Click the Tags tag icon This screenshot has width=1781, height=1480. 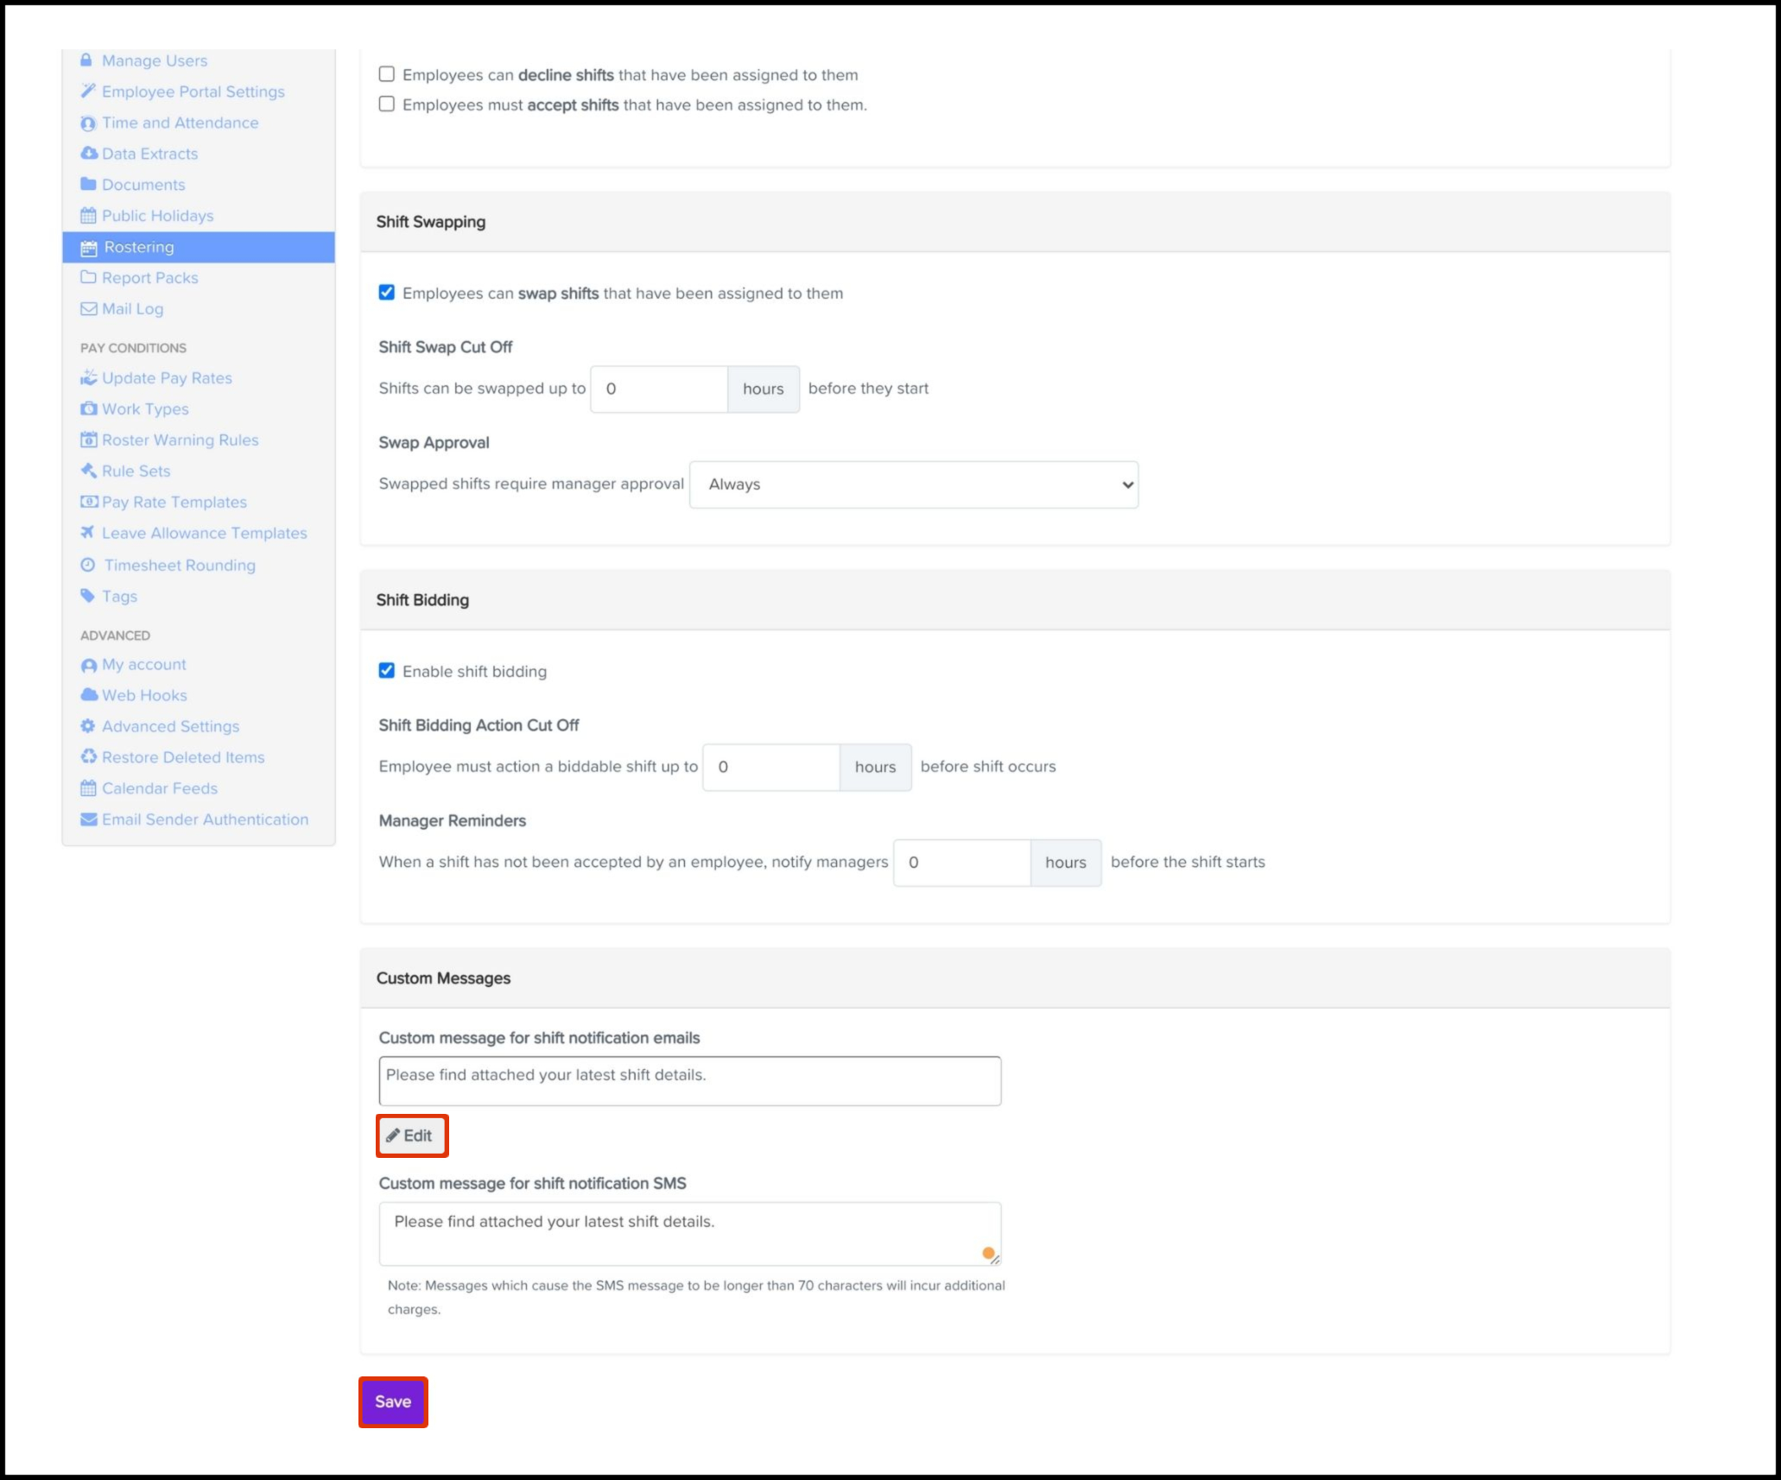[88, 596]
